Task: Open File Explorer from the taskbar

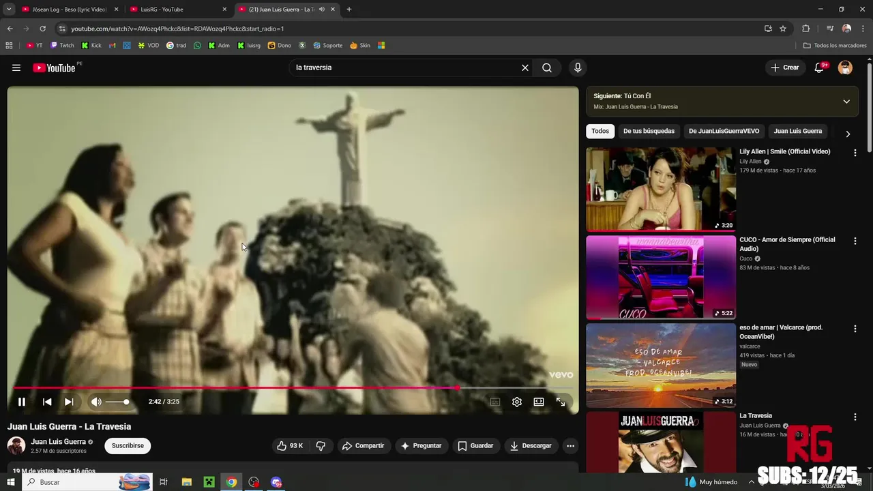Action: (187, 482)
